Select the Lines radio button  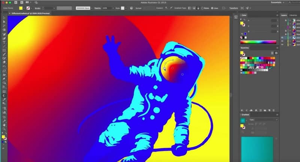212,8
